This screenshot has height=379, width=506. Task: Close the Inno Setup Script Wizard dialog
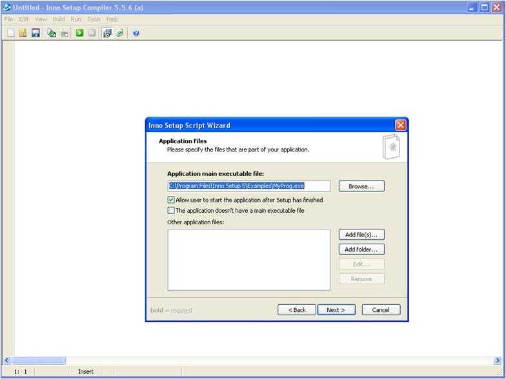[400, 125]
